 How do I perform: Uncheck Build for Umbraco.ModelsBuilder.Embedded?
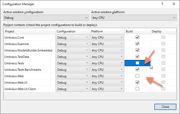[137, 50]
